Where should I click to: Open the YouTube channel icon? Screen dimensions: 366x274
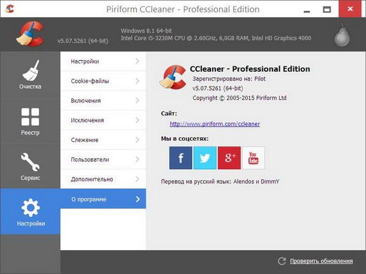point(254,158)
